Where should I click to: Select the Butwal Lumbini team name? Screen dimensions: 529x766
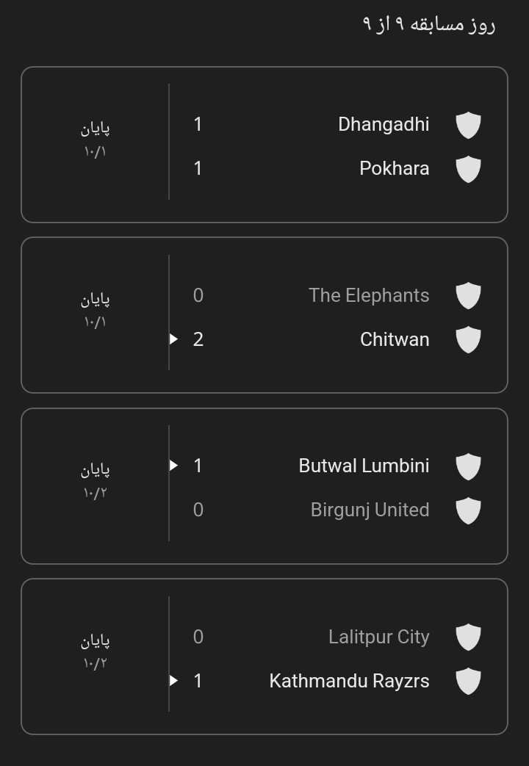point(364,466)
